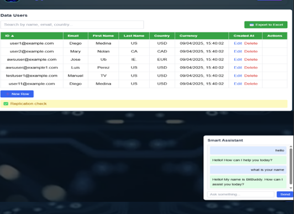
Task: Edit the user11@example.com row
Action: coord(238,83)
